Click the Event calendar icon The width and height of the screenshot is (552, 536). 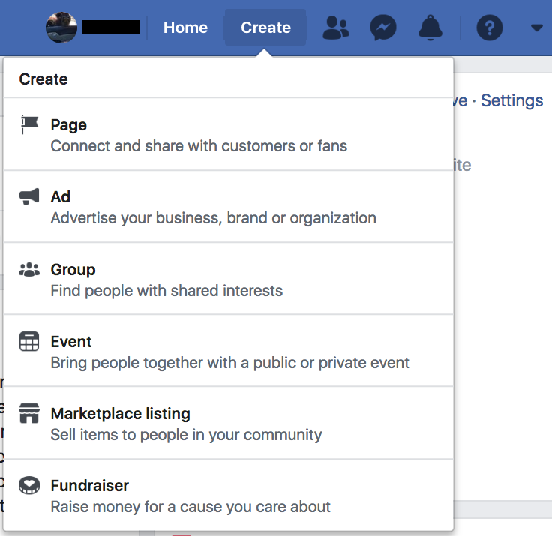click(29, 342)
